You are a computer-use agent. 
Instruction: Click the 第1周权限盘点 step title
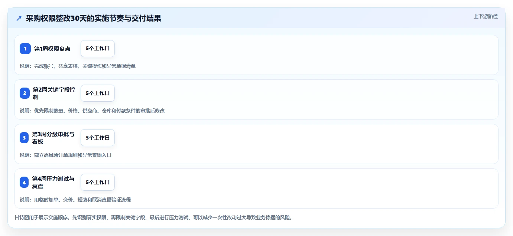click(x=52, y=49)
